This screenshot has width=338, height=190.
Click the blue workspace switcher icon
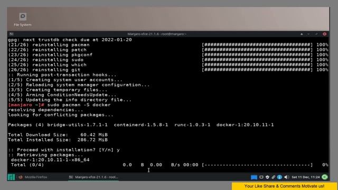[254, 177]
